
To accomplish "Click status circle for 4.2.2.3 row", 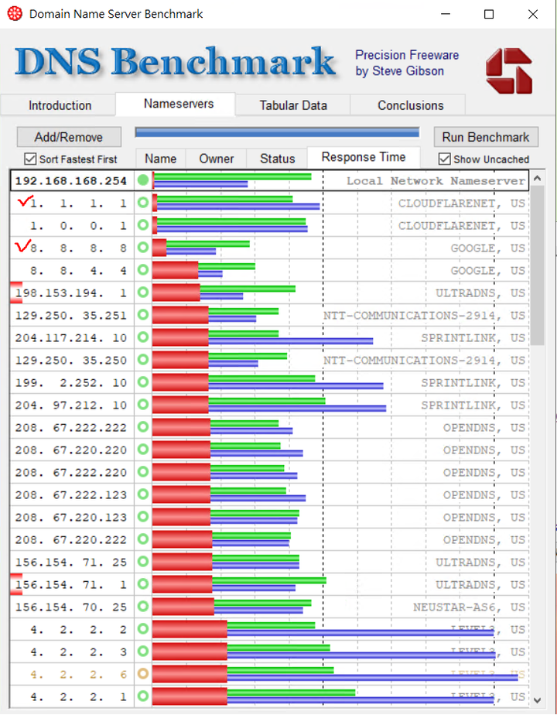I will (x=143, y=652).
